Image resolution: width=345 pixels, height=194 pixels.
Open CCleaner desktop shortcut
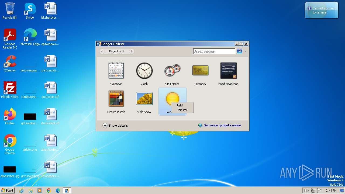(10, 64)
